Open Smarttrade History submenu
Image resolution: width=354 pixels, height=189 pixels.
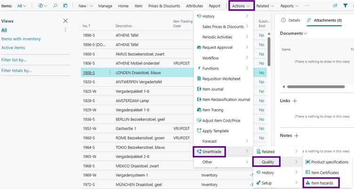pos(277,173)
